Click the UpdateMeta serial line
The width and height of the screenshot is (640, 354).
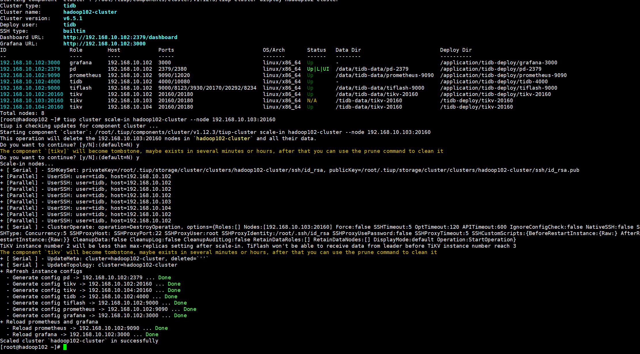pos(105,259)
